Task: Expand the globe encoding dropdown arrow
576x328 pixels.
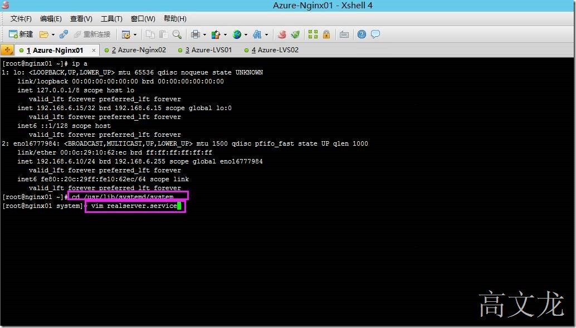Action: (x=246, y=35)
